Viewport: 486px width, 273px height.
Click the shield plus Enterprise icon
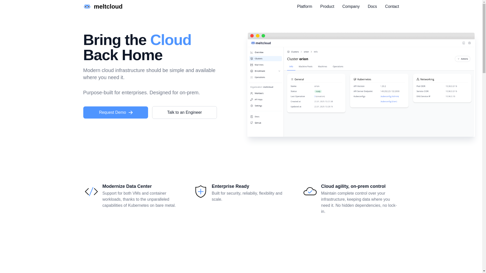pos(200,192)
